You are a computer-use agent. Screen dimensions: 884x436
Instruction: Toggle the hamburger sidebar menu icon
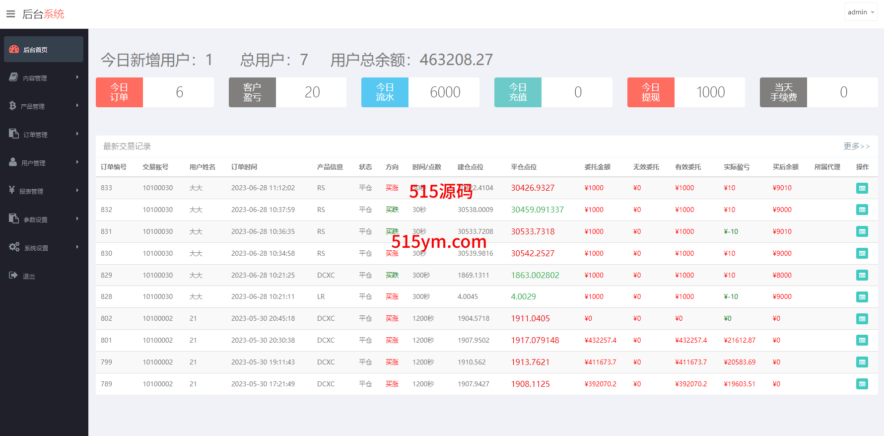10,14
